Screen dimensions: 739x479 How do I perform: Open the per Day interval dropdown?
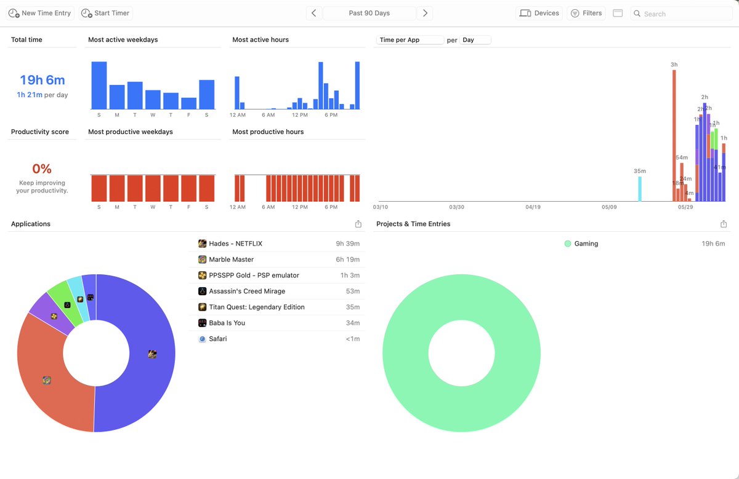(x=475, y=40)
